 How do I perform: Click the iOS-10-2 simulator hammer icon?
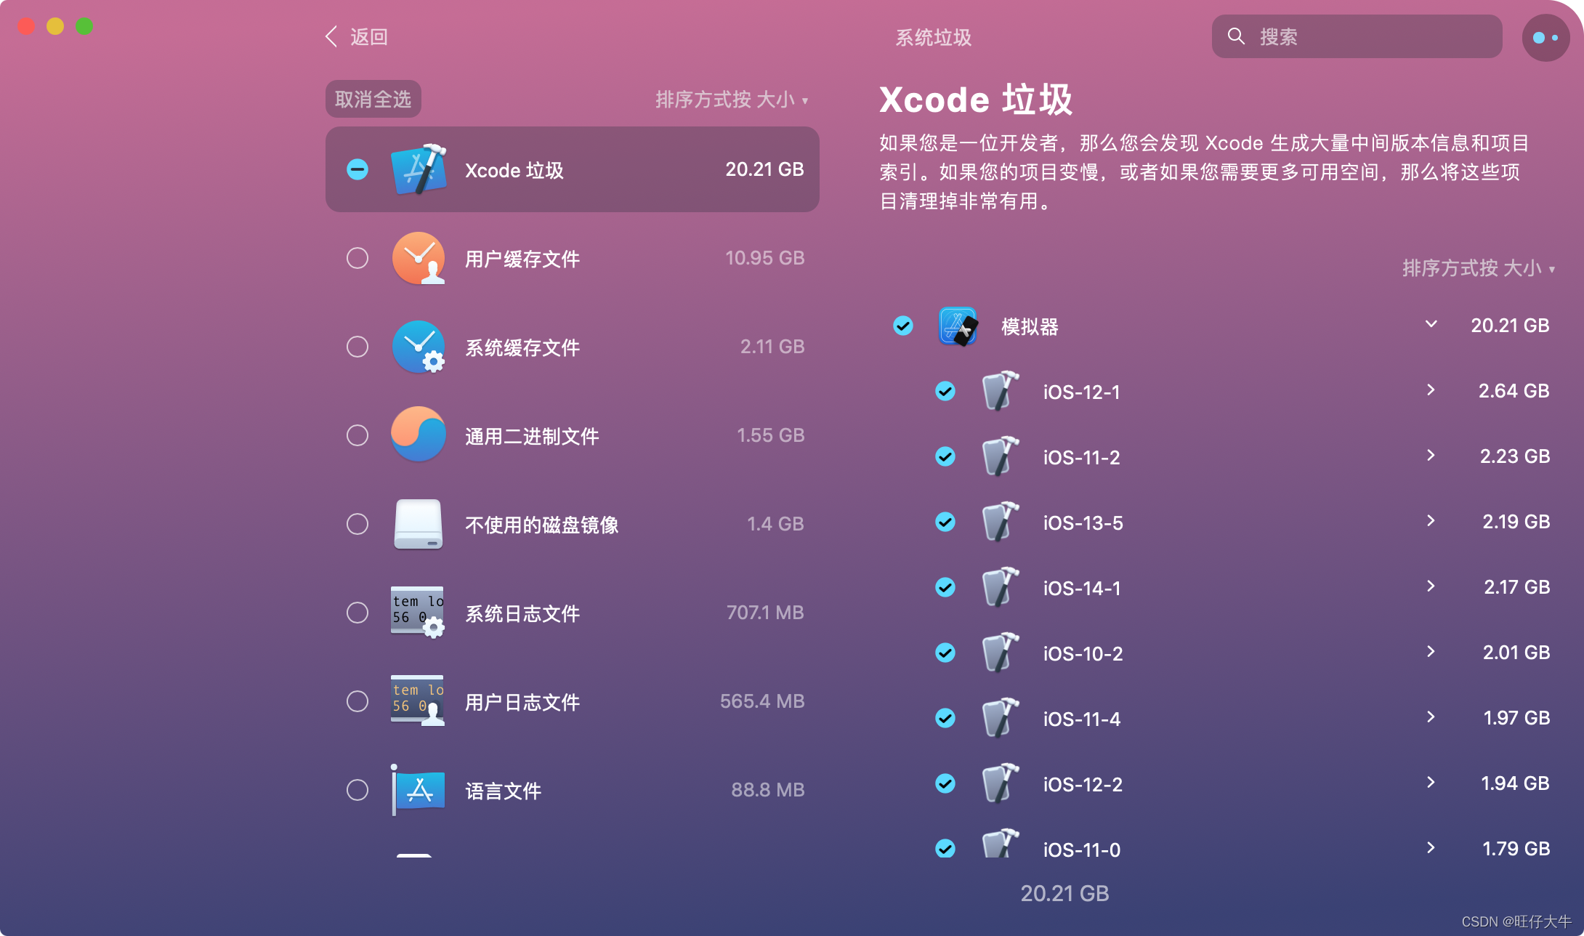coord(1001,653)
